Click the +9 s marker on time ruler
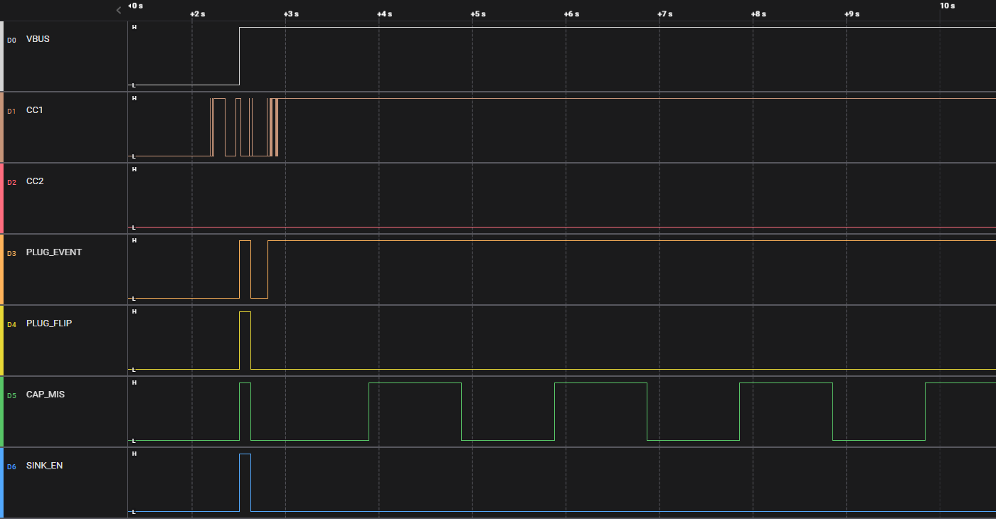Screen dimensions: 996x519 (852, 14)
